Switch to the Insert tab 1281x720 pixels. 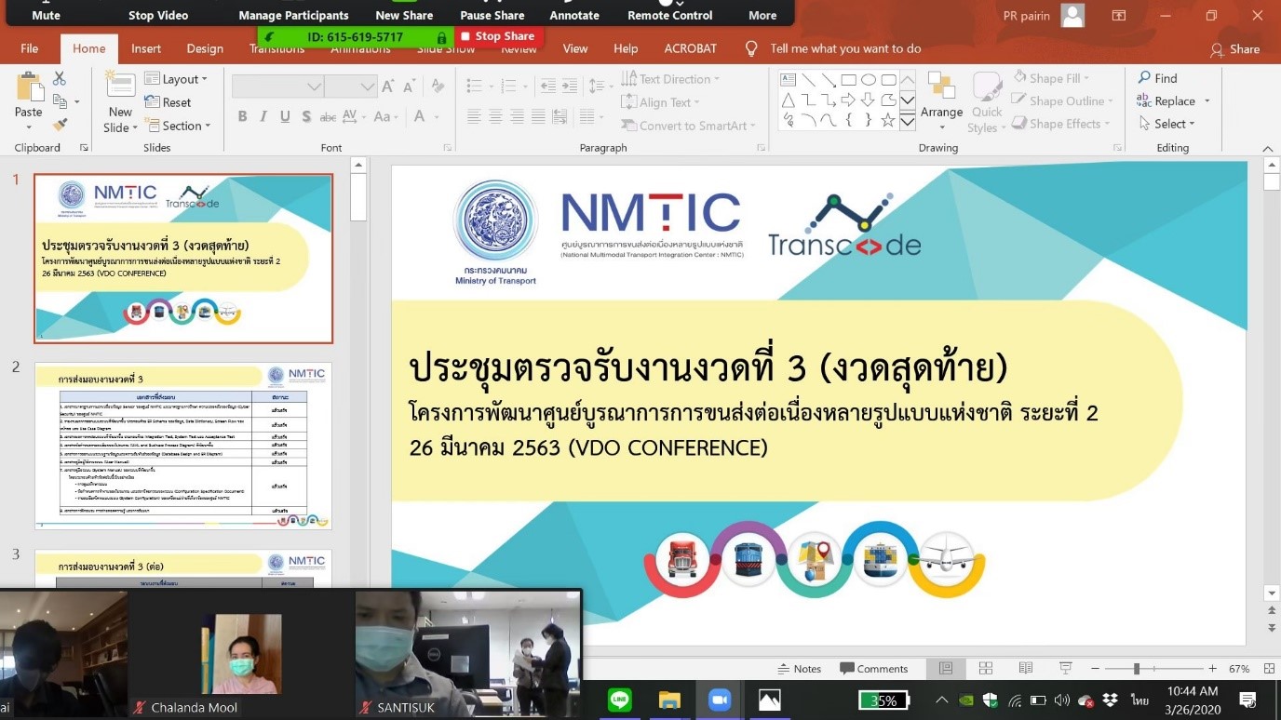(x=146, y=49)
